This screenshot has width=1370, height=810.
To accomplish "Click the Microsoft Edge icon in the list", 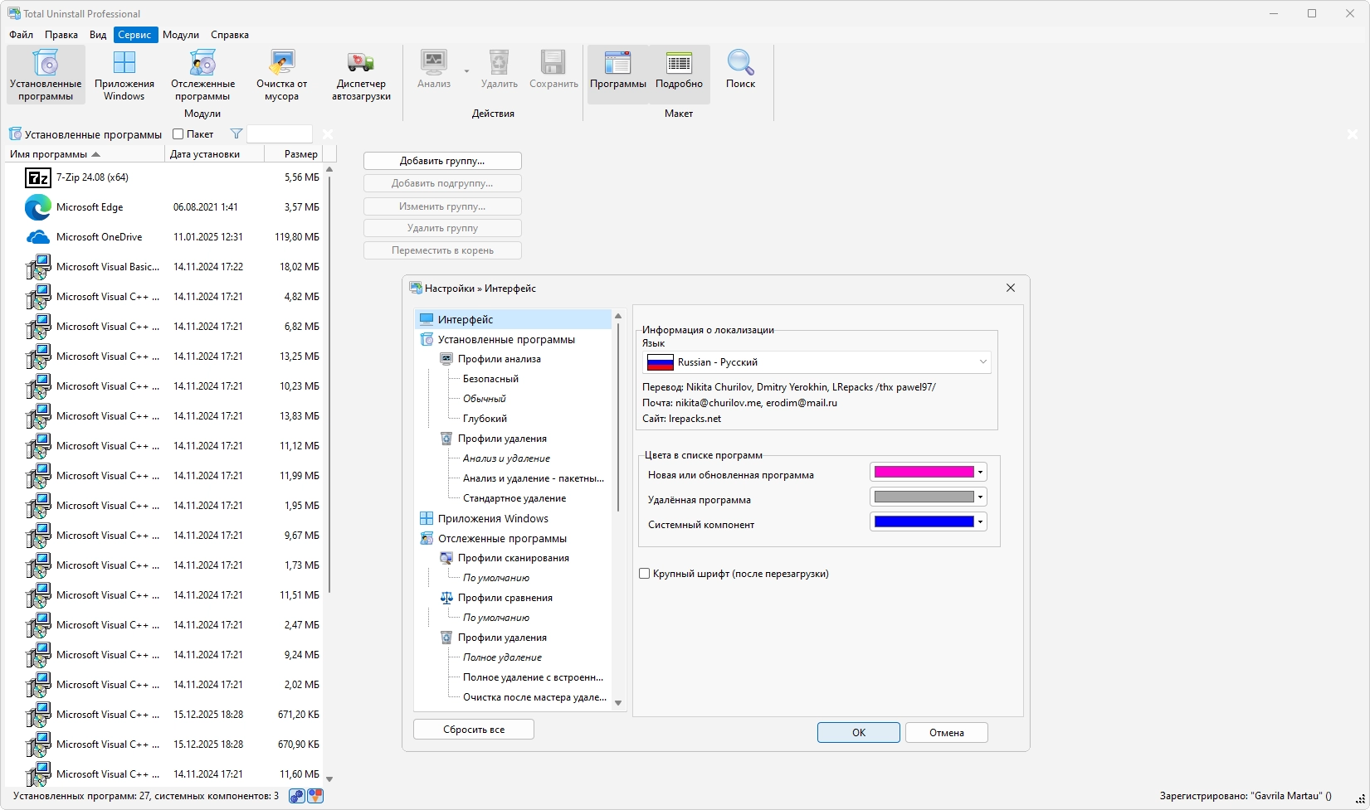I will click(38, 207).
